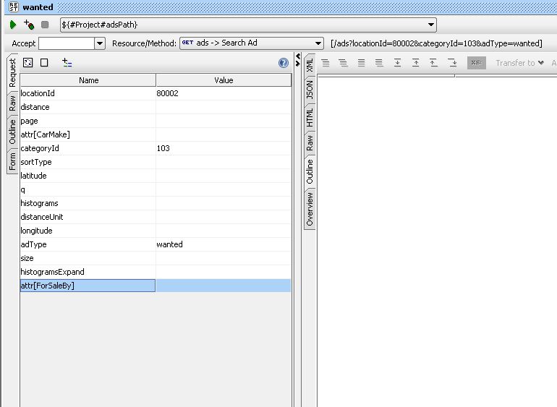Click the overlined up arrow icon in the response toolbar
The width and height of the screenshot is (557, 407).
point(416,63)
